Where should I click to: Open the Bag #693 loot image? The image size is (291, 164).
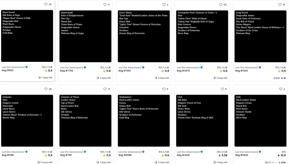click(x=27, y=36)
